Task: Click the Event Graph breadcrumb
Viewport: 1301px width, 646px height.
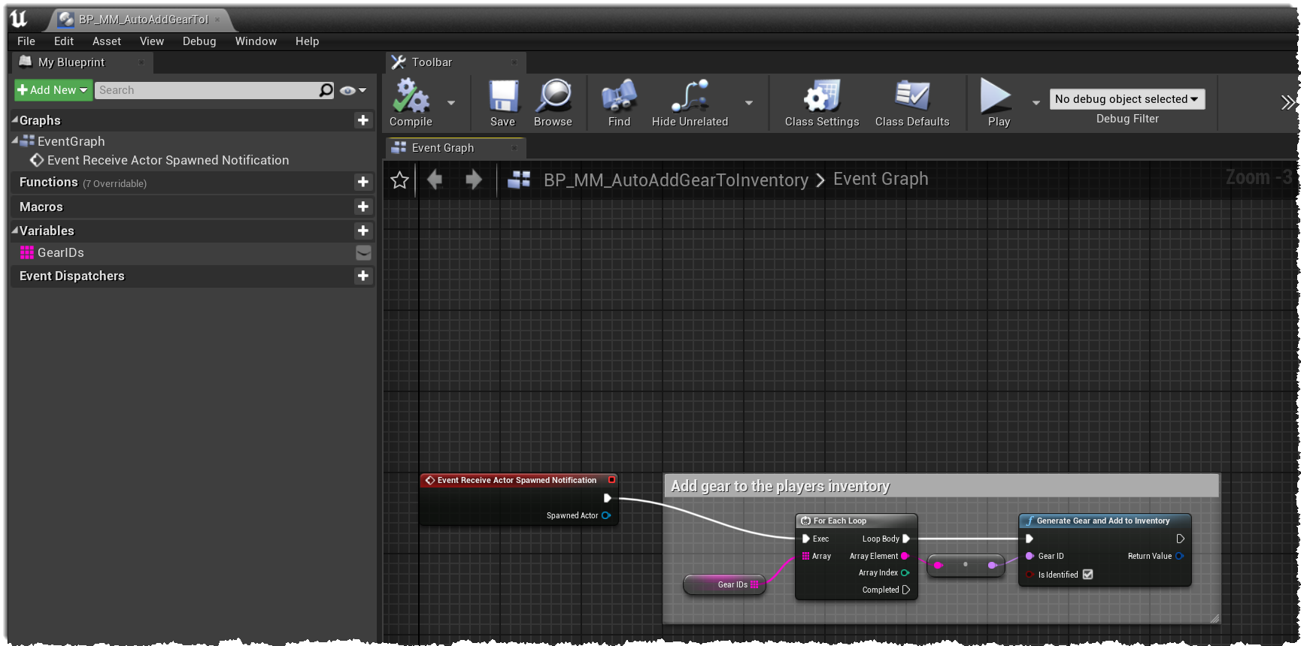Action: click(x=881, y=180)
